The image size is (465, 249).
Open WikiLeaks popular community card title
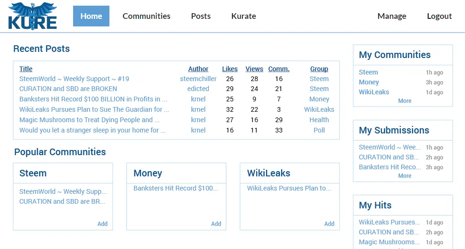(269, 173)
